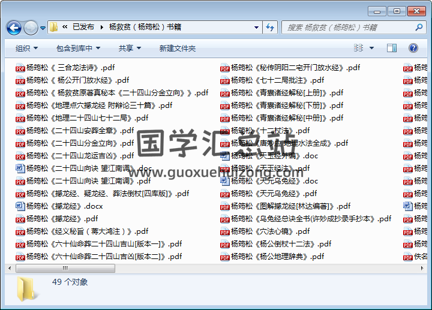Viewport: 432px width, 310px height.
Task: Select PDF icon of 撼龙经、疑龙经、葬法倒杖[四库版].pdf
Action: (x=20, y=194)
